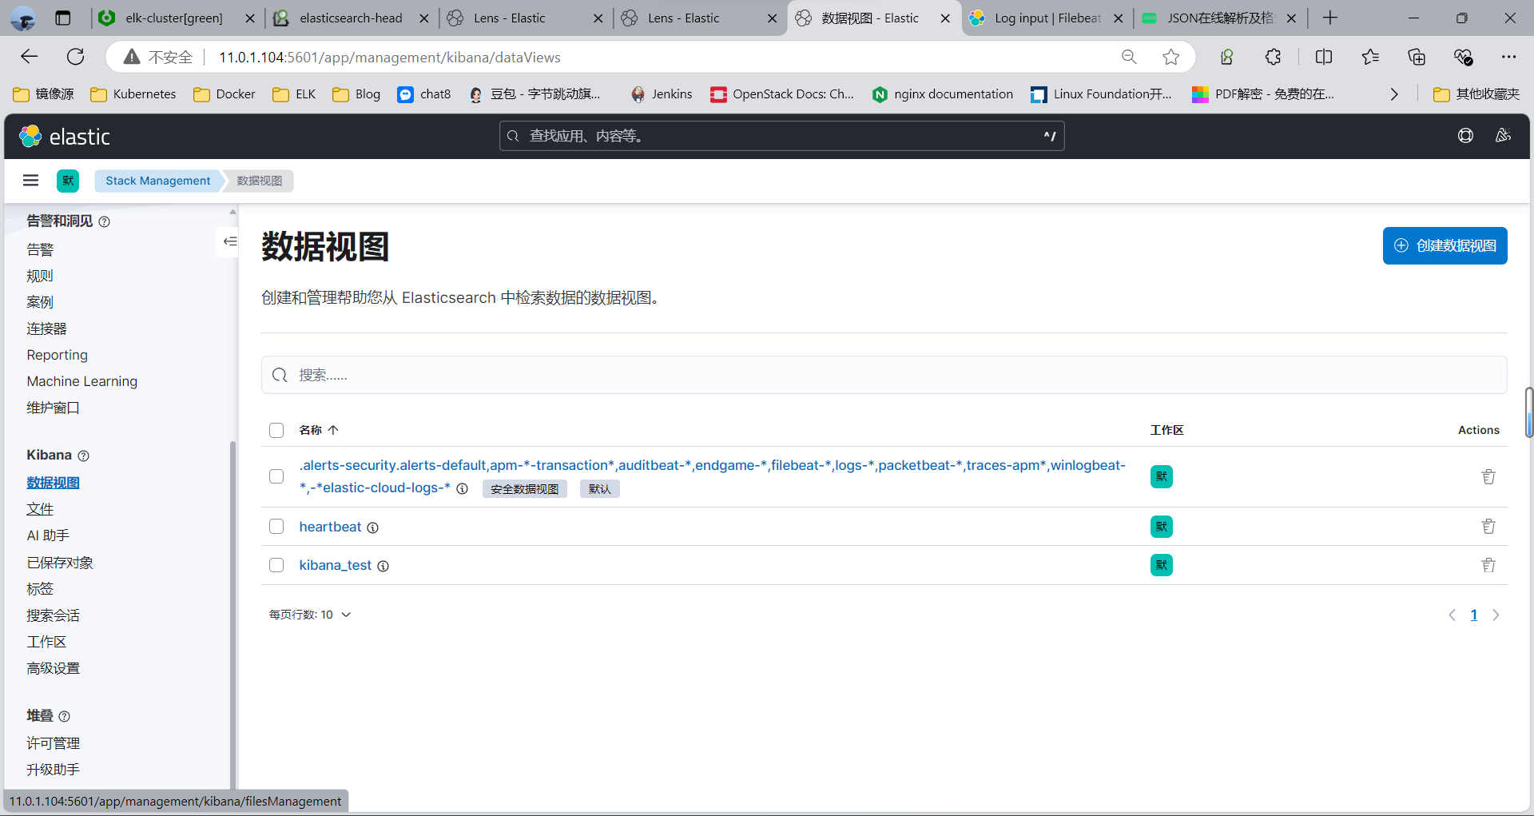Open browser settings ellipsis menu
This screenshot has width=1534, height=816.
1508,57
